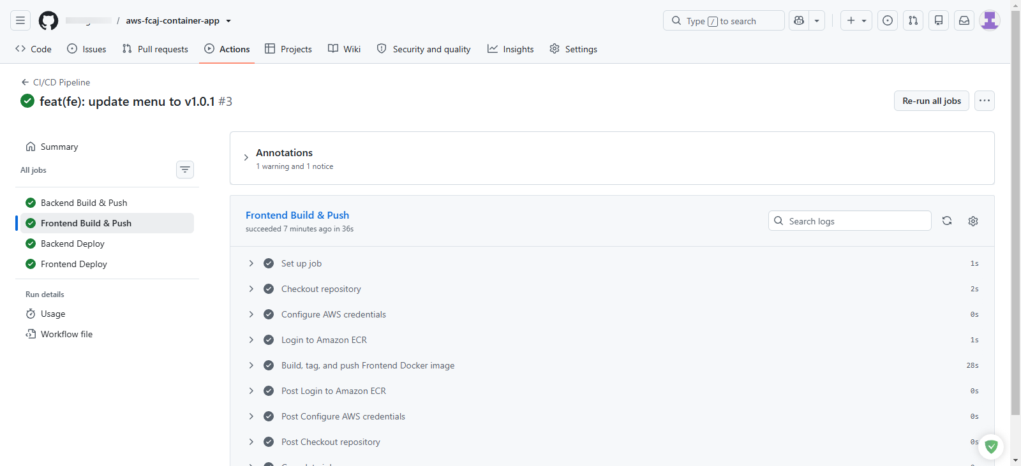Image resolution: width=1021 pixels, height=466 pixels.
Task: Open the issues shortcut icon in header
Action: click(x=888, y=20)
